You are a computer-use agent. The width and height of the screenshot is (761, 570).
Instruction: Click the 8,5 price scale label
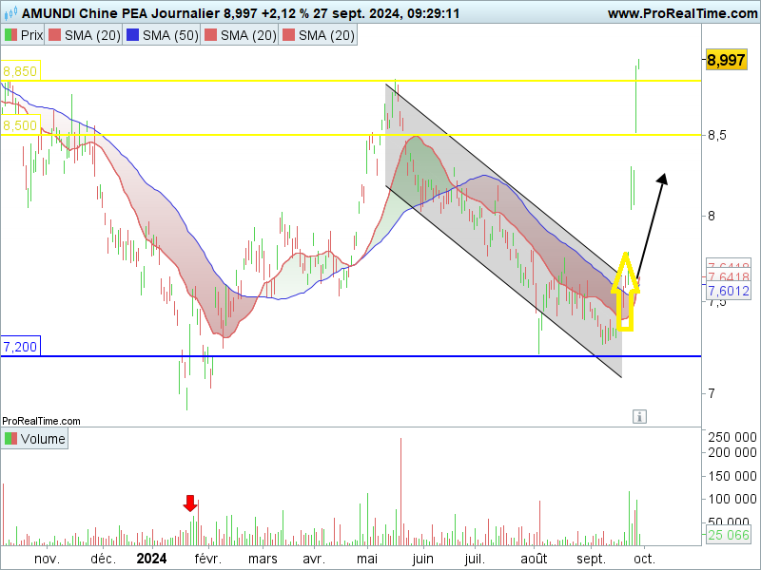pyautogui.click(x=717, y=135)
